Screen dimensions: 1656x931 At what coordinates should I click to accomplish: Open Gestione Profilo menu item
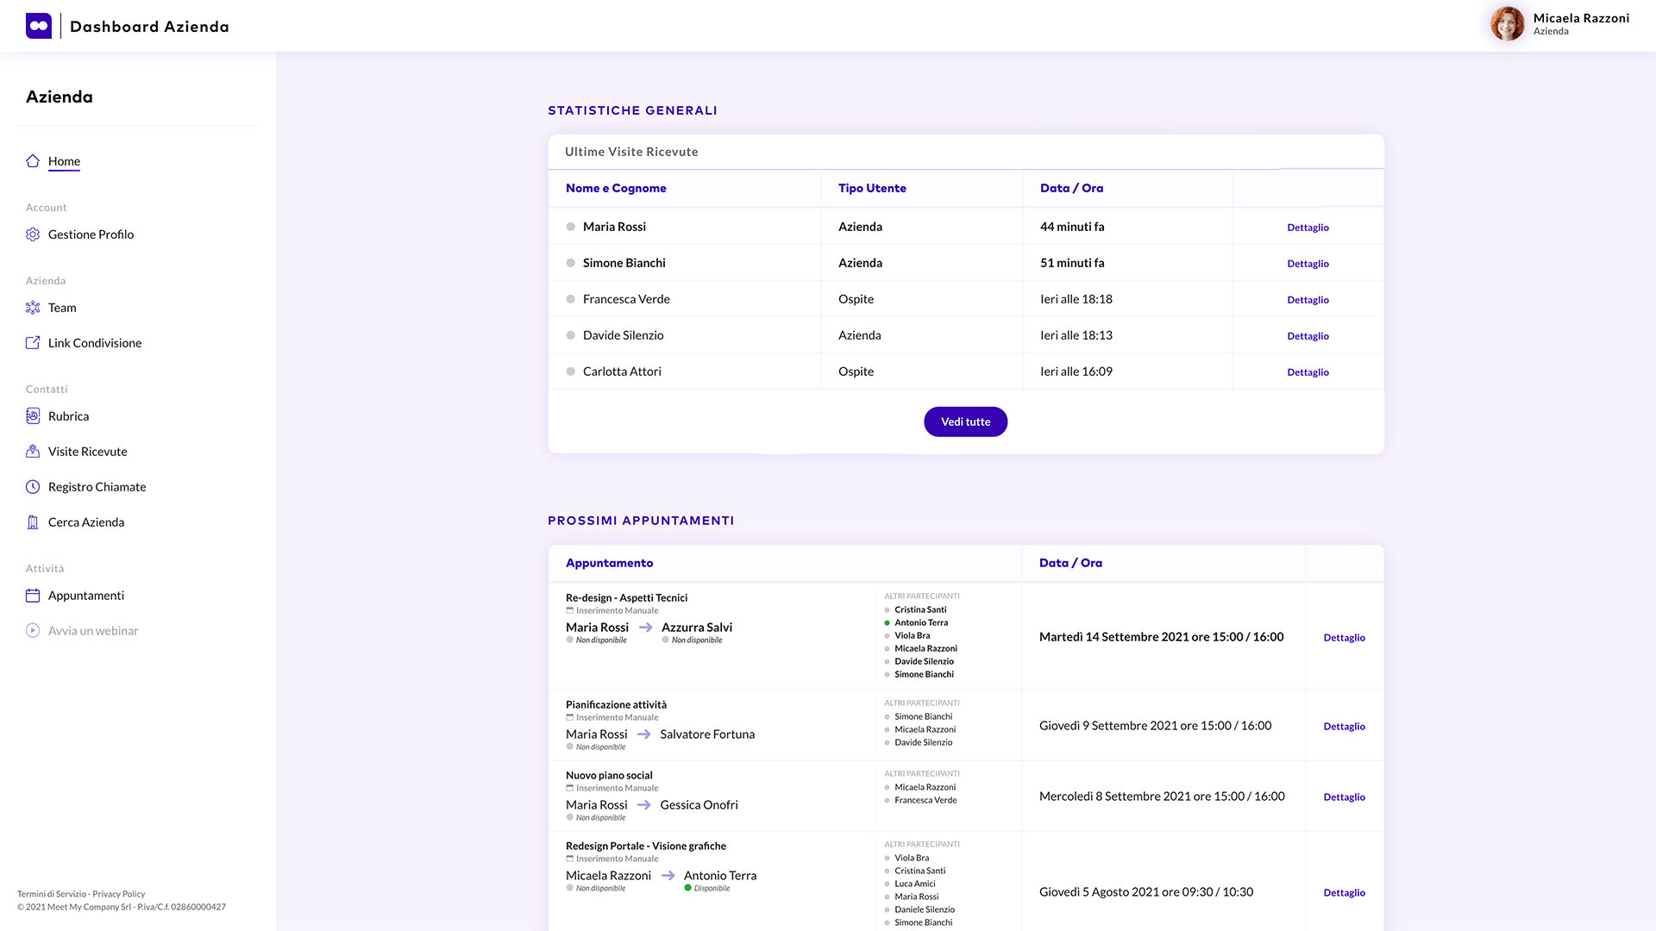point(91,234)
